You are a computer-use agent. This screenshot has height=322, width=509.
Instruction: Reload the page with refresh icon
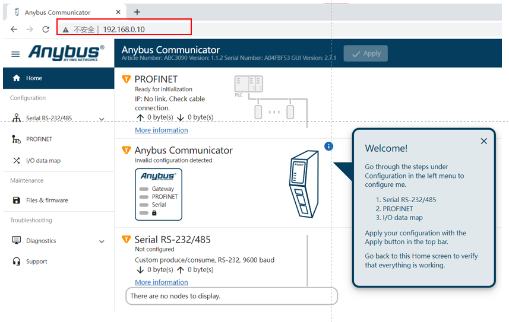tap(46, 30)
